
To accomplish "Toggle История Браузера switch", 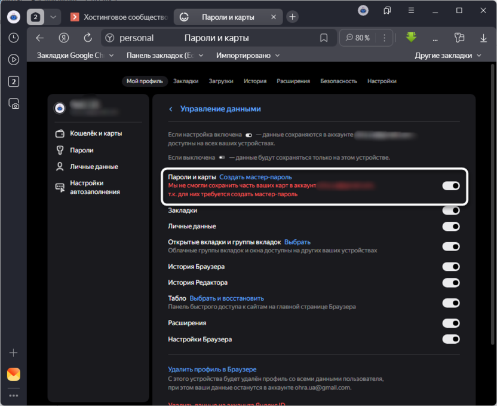I will (x=451, y=267).
